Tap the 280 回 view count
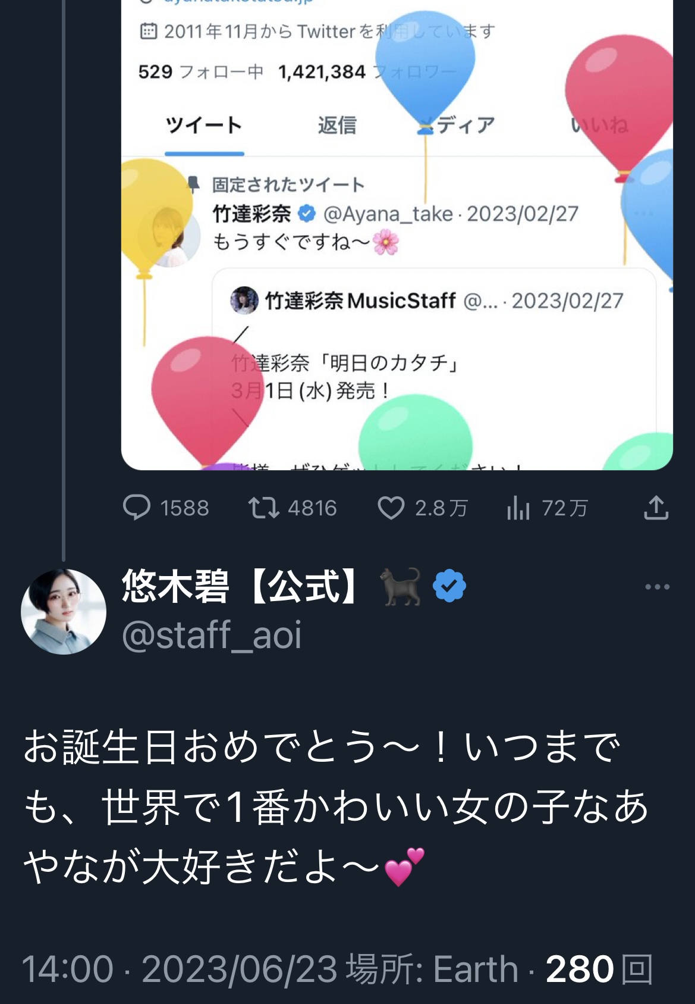This screenshot has width=695, height=1004. (599, 969)
